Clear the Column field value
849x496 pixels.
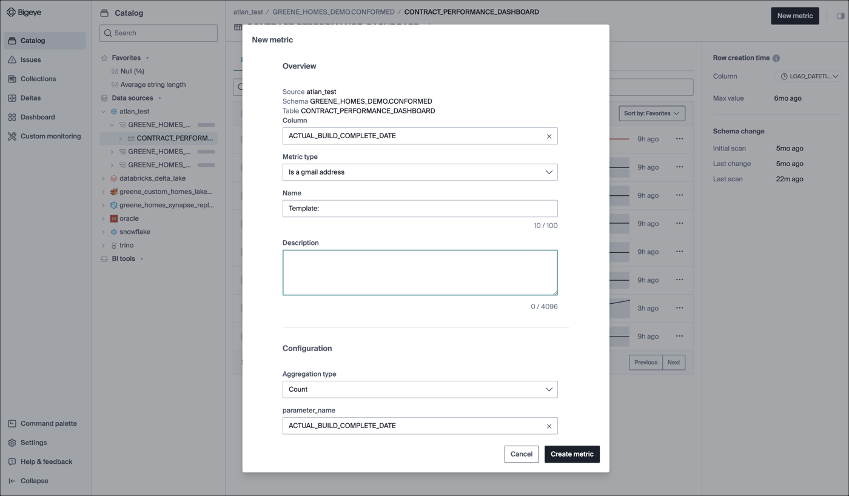tap(549, 136)
